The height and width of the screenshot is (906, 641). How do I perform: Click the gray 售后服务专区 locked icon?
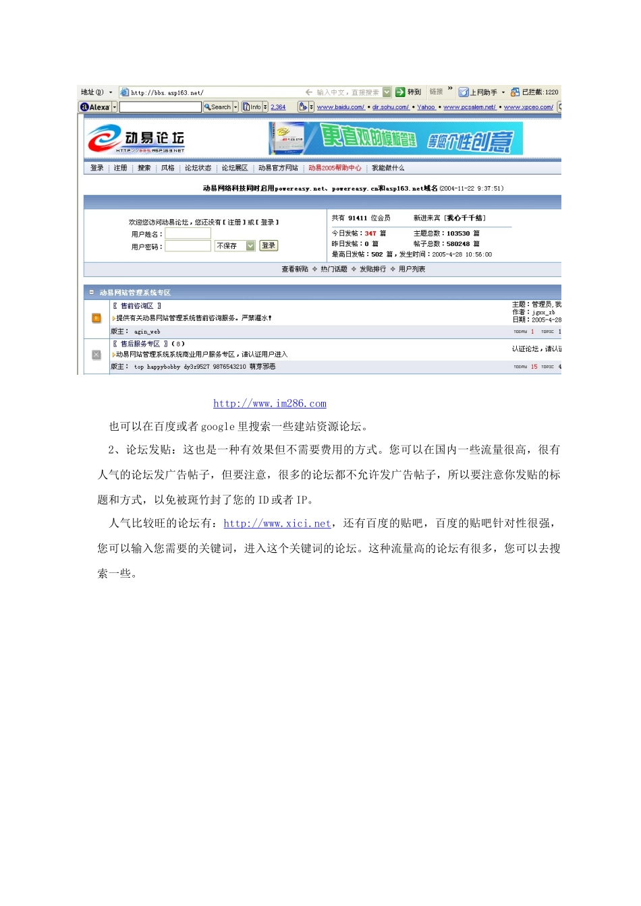click(96, 355)
